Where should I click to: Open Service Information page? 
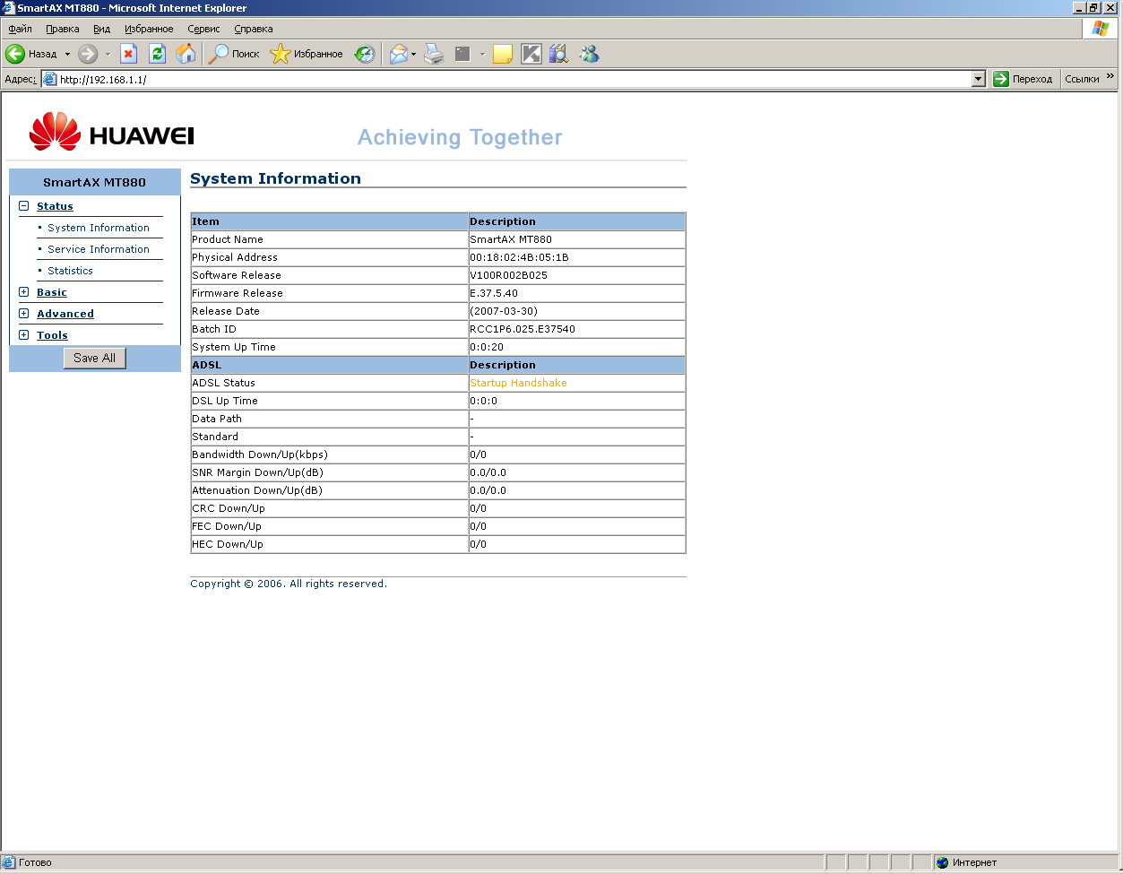99,249
